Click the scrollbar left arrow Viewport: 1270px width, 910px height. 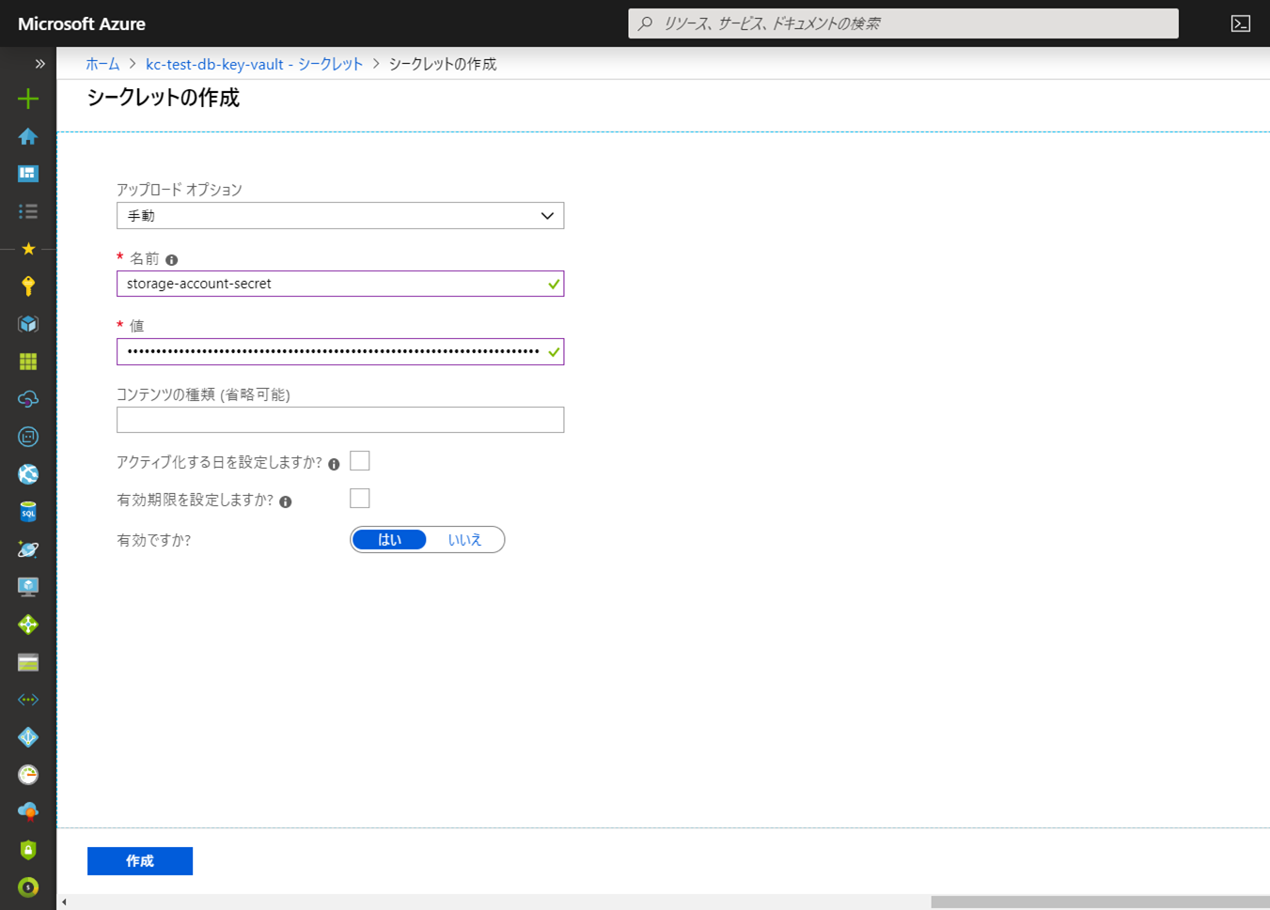coord(64,902)
